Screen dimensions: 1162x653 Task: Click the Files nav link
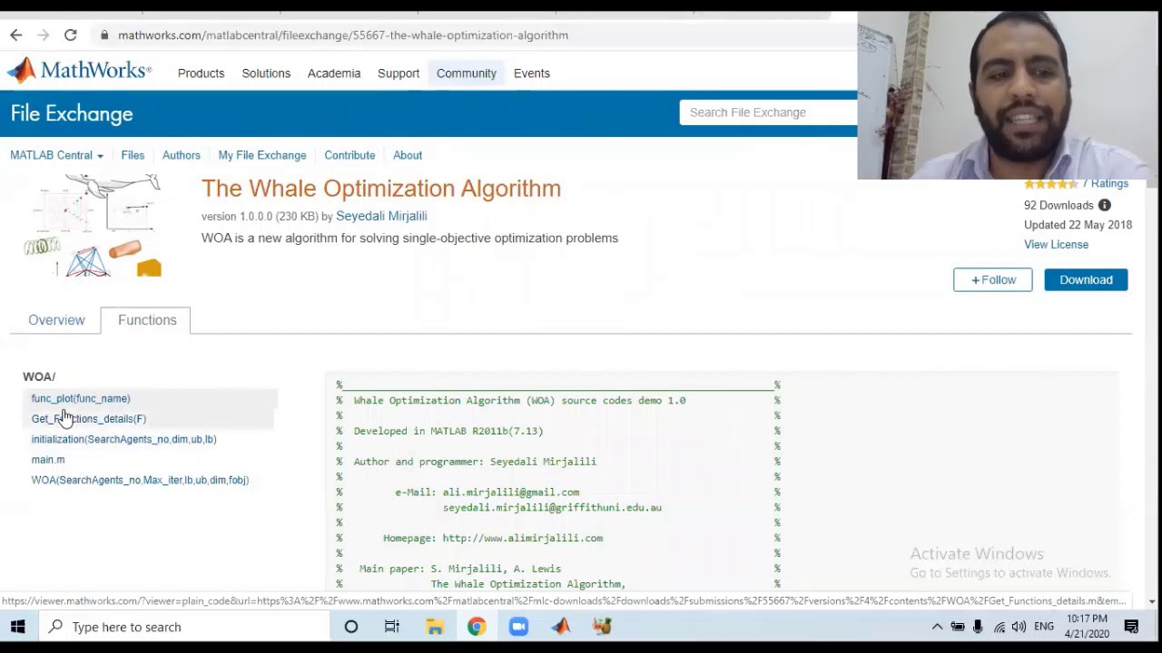(x=133, y=155)
